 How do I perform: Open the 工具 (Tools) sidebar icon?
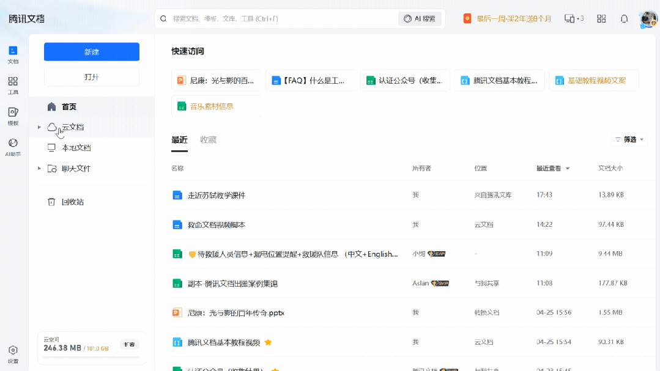(x=13, y=84)
